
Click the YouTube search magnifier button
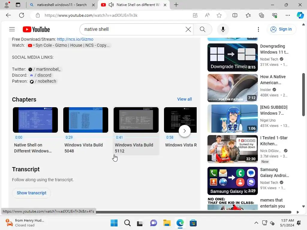203,29
